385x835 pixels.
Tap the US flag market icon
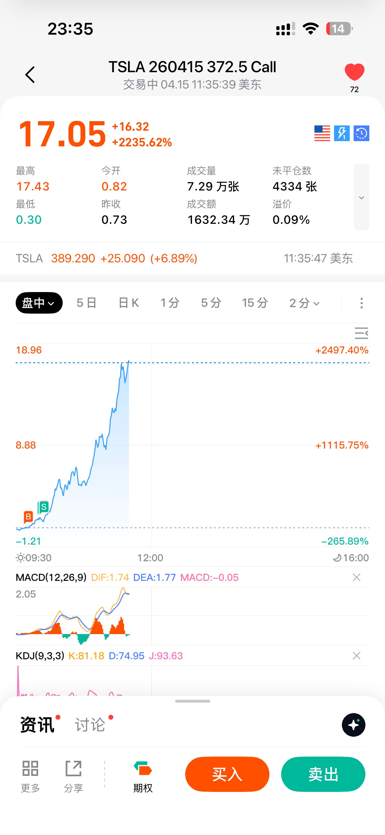tap(322, 133)
